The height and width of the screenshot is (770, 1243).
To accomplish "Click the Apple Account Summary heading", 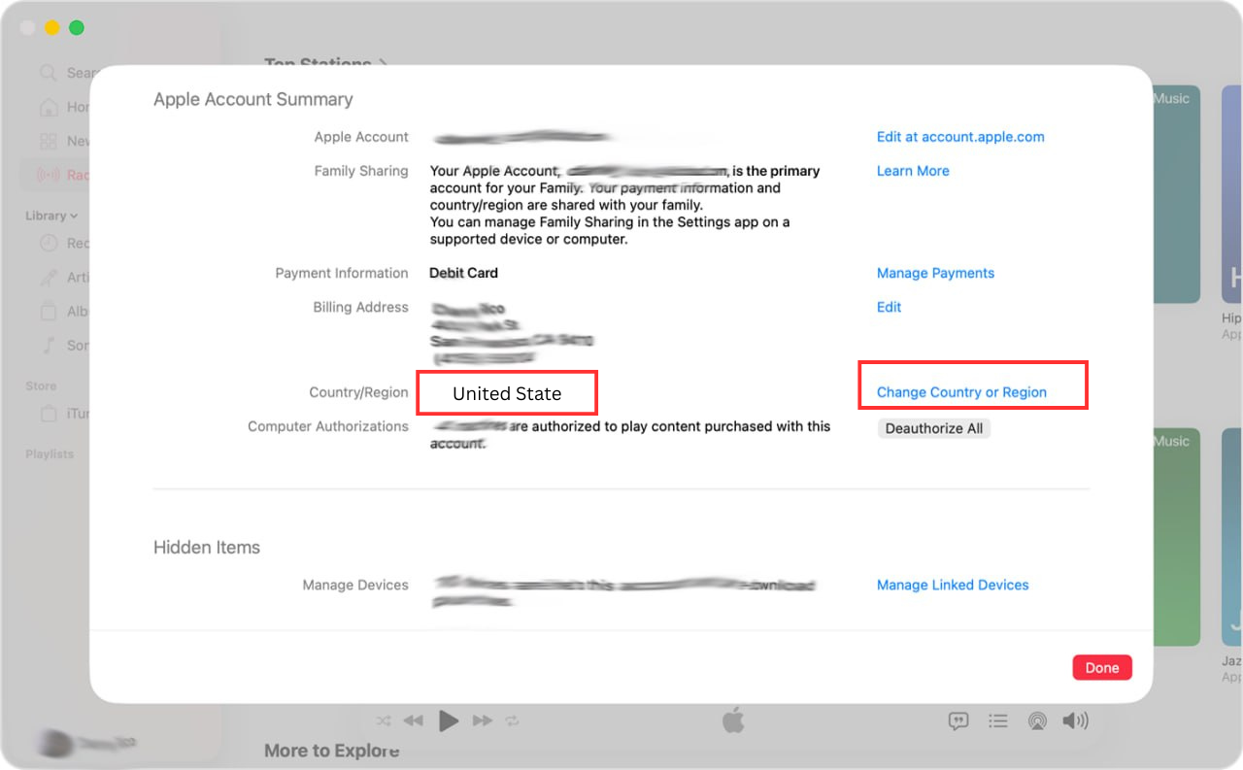I will 252,99.
